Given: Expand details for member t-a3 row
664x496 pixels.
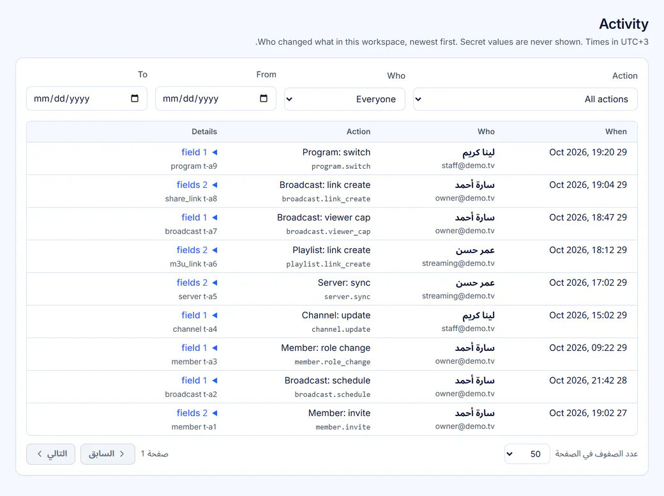Looking at the screenshot, I should [x=199, y=348].
